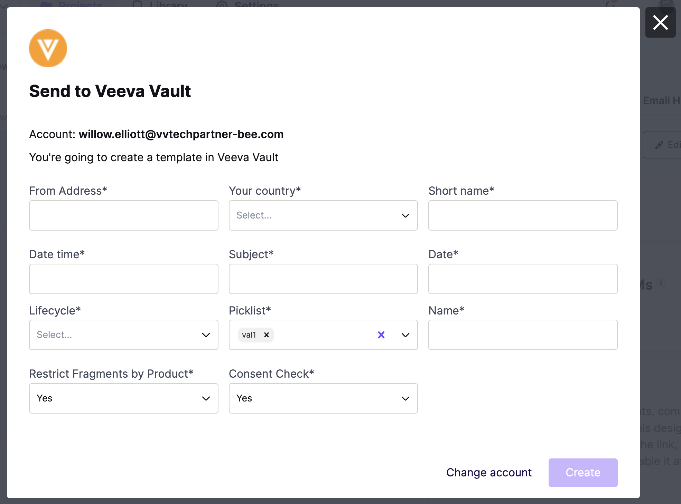Click into the Date field
Viewport: 681px width, 504px height.
click(523, 279)
